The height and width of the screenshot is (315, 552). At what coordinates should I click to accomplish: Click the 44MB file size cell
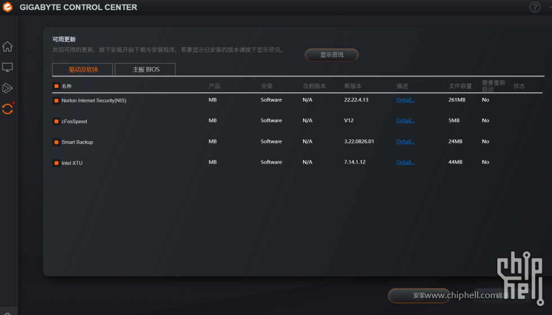[x=455, y=162]
